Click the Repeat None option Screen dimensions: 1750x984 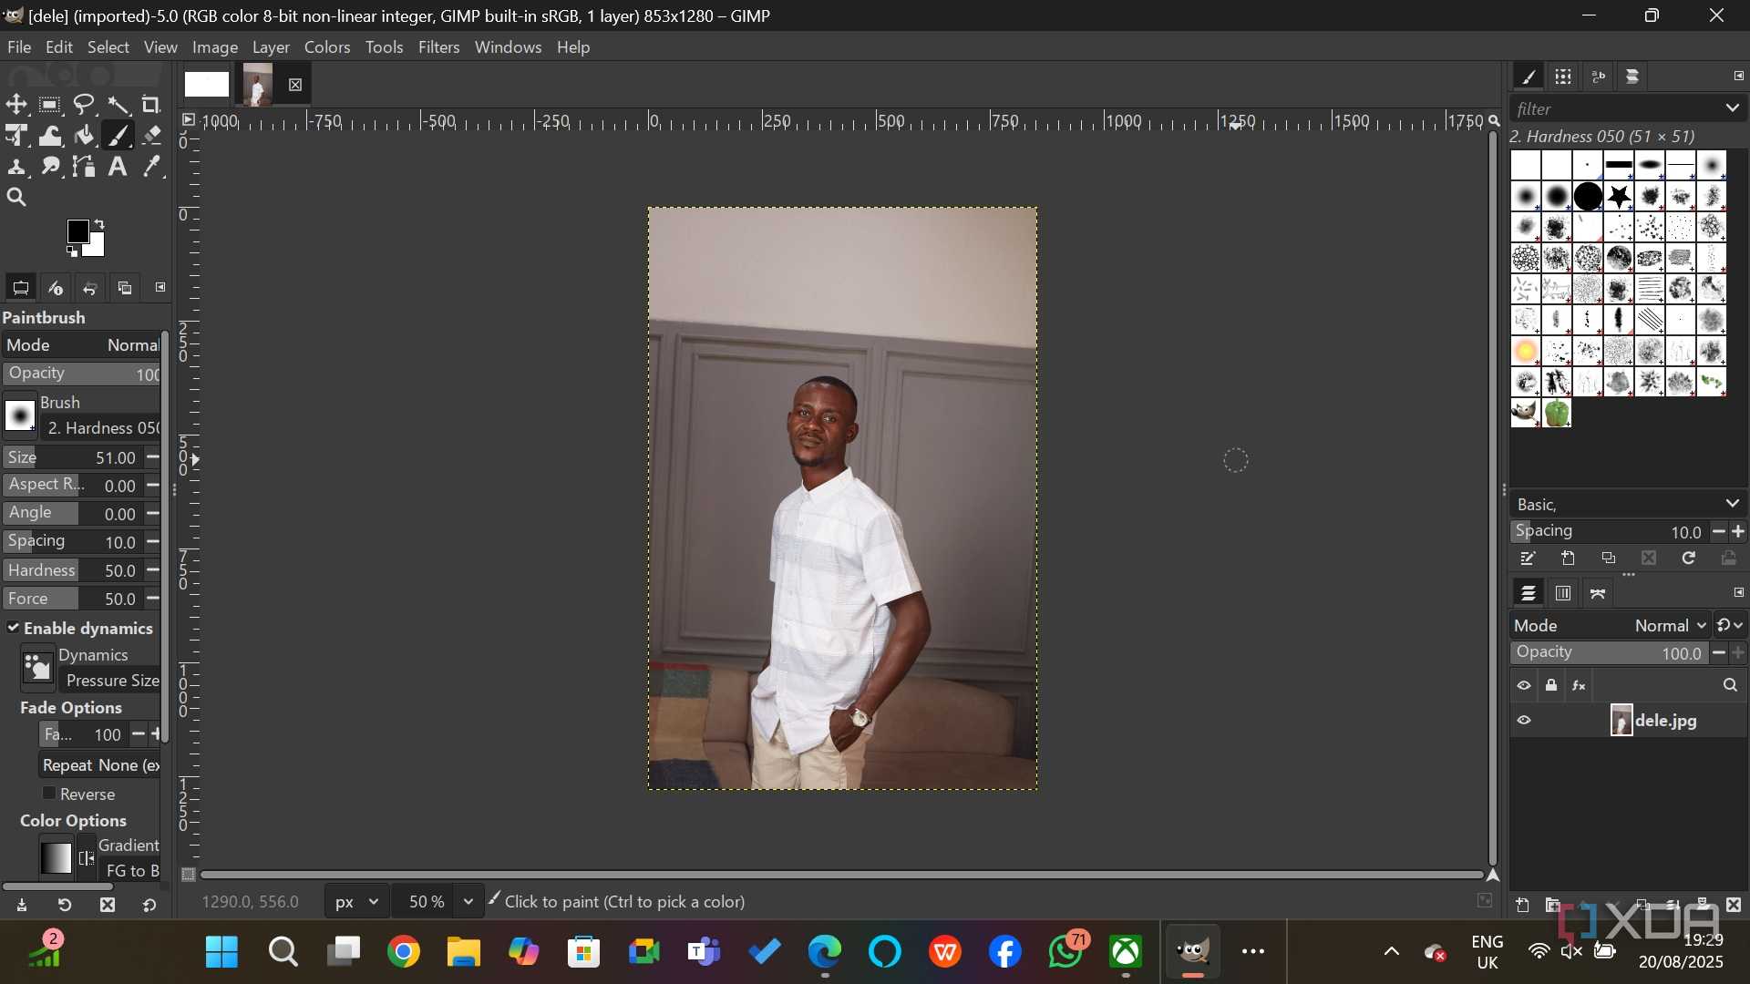tap(100, 765)
